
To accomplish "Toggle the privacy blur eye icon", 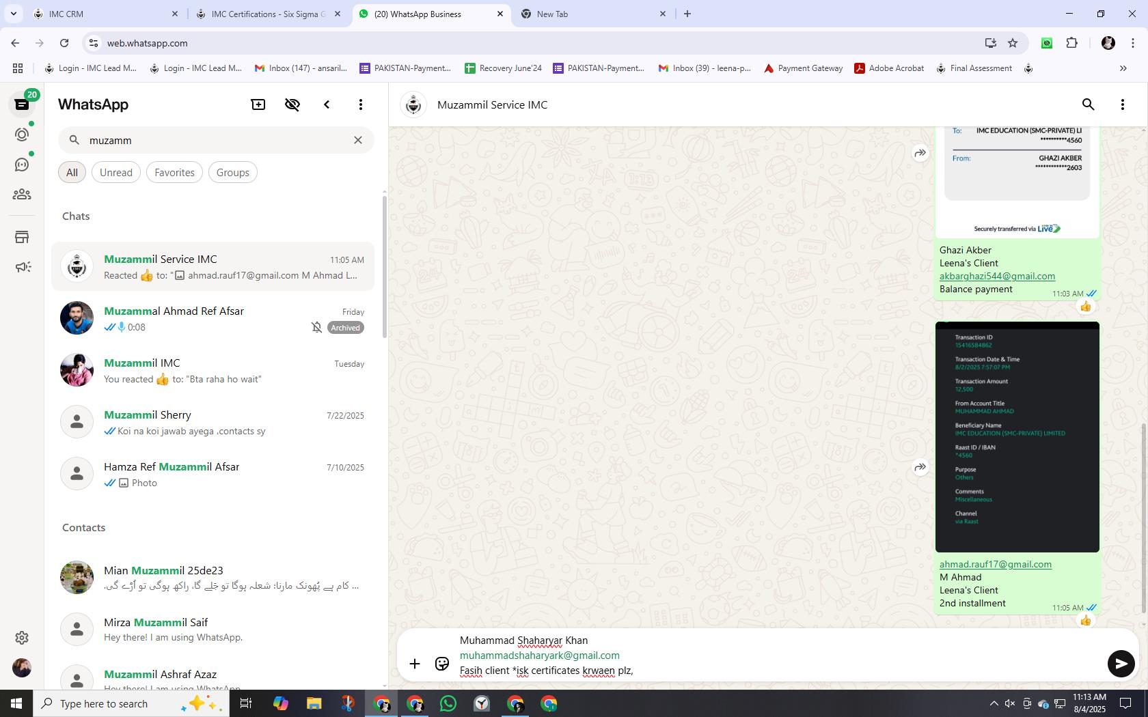I will point(292,104).
